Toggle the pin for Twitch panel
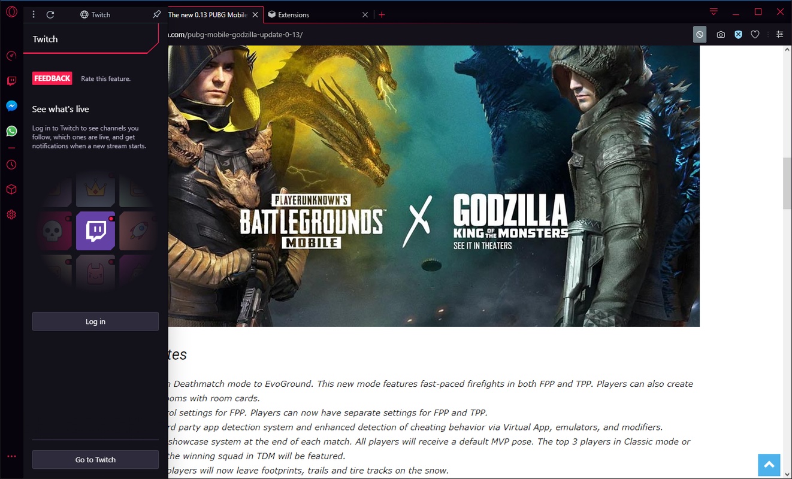Screen dimensions: 792x479 pyautogui.click(x=157, y=14)
